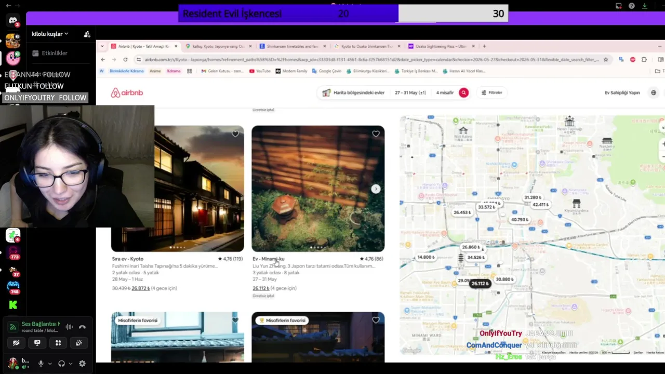Select the 26.112 ₺ highlighted map marker

coord(480,284)
